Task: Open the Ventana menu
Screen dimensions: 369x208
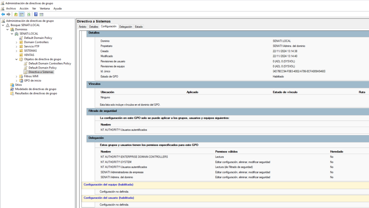Action: 45,8
